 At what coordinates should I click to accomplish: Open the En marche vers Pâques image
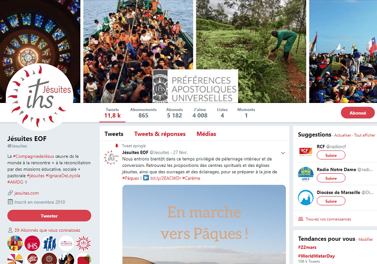(x=204, y=224)
